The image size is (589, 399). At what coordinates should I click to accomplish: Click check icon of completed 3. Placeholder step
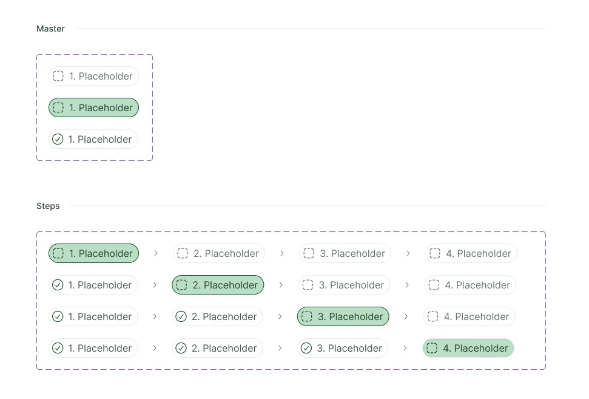(x=306, y=348)
